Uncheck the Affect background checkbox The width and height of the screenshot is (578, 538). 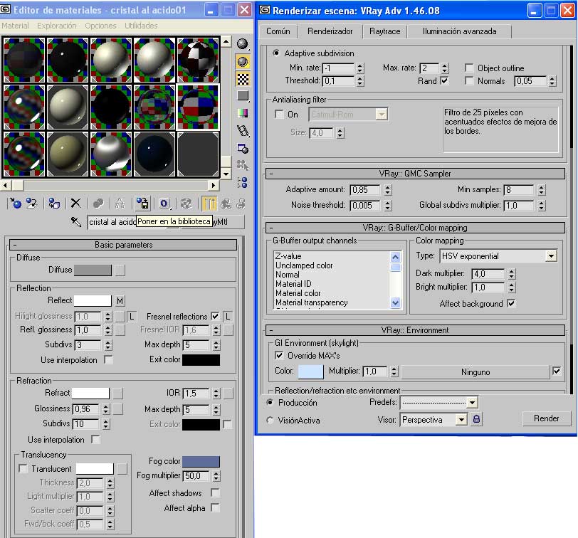click(511, 303)
